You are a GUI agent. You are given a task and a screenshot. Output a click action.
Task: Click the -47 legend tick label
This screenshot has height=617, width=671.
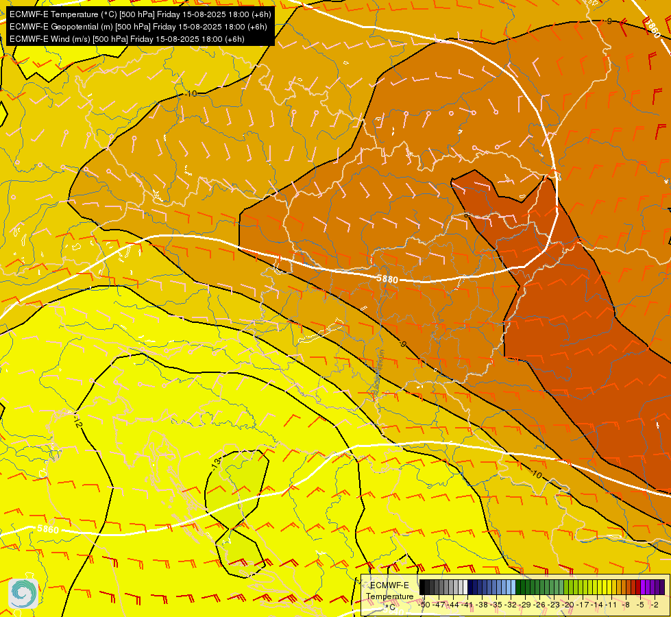point(439,605)
